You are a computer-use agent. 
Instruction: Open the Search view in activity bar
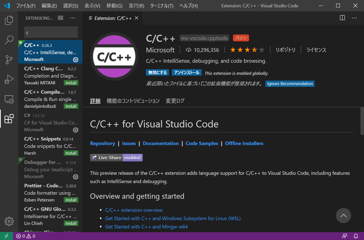[9, 40]
